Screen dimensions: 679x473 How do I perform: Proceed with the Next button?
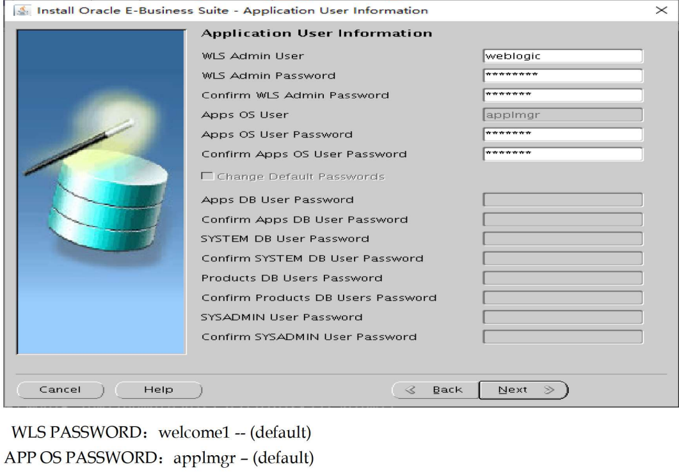pos(523,390)
